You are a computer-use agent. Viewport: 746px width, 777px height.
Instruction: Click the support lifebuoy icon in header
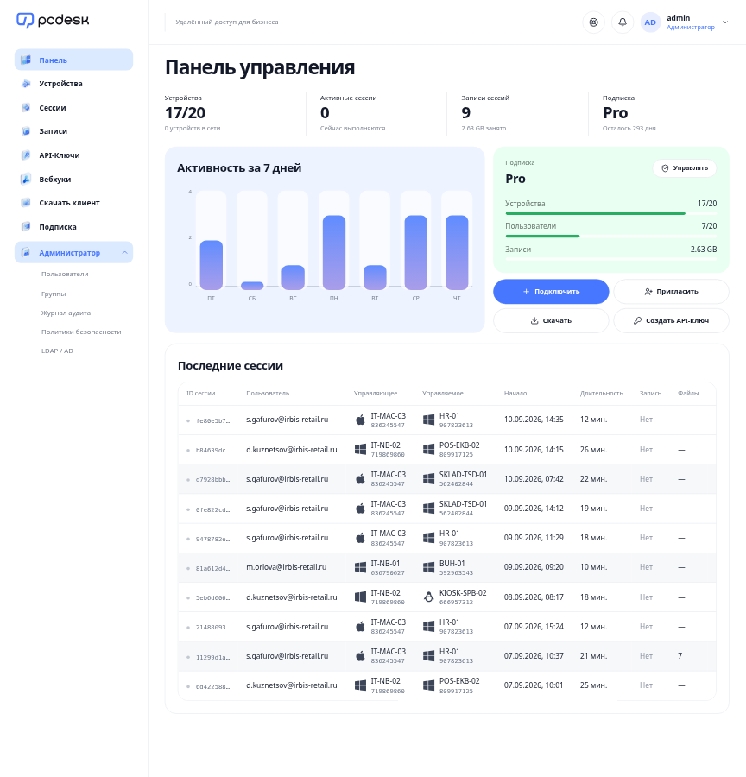(593, 22)
